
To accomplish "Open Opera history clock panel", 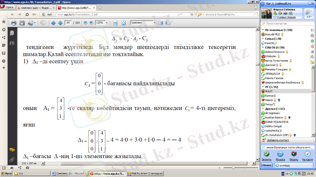I will click(4, 61).
